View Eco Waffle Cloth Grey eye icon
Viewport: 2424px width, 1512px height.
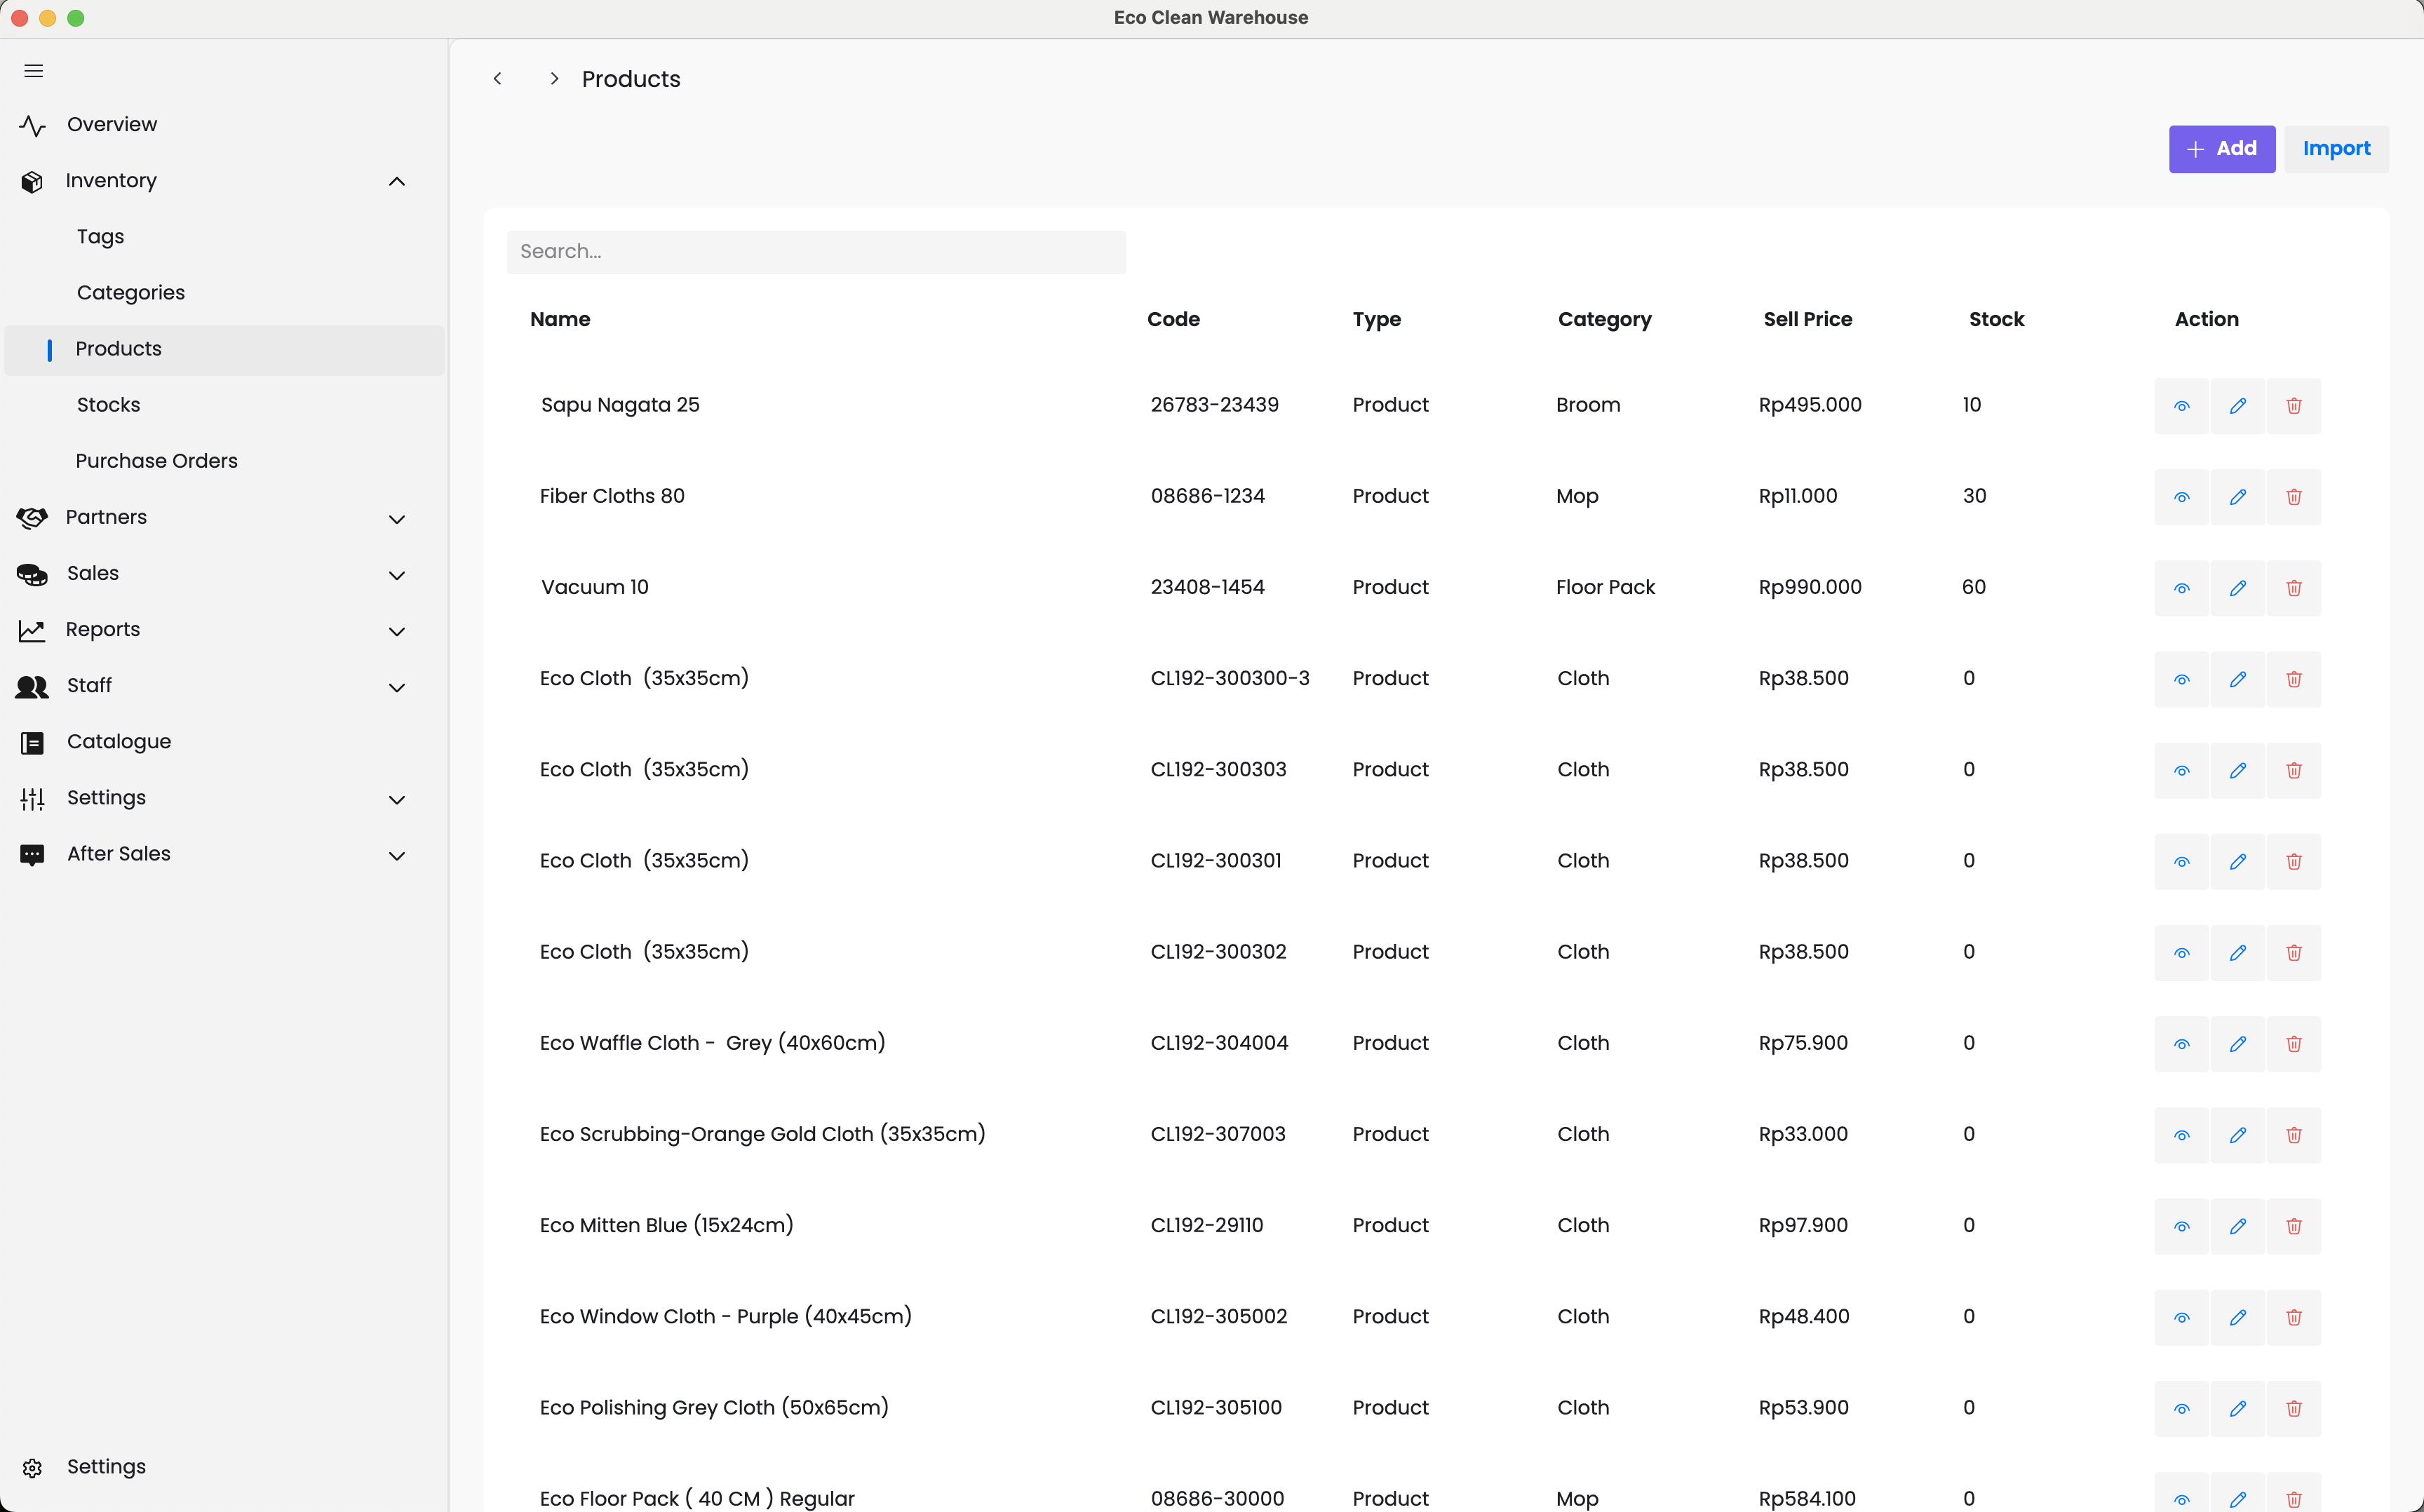pyautogui.click(x=2182, y=1044)
